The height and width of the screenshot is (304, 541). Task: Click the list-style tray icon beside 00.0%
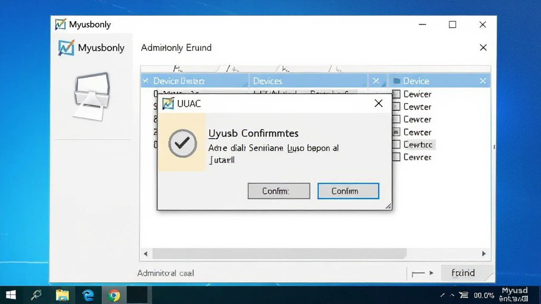[x=464, y=295]
